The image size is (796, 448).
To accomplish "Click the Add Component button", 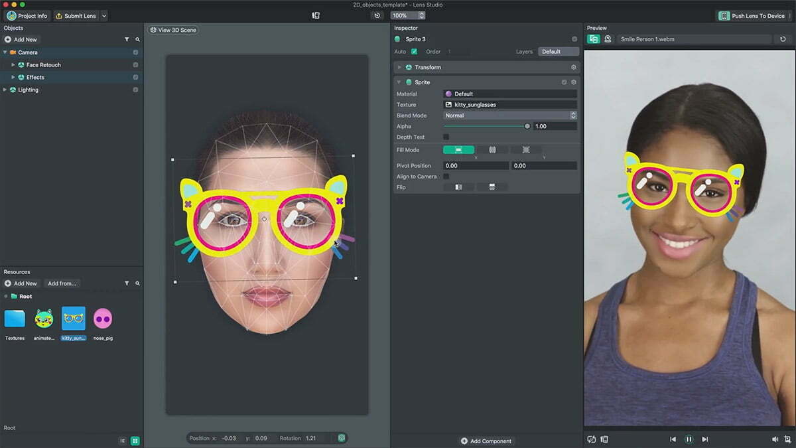I will pos(486,441).
